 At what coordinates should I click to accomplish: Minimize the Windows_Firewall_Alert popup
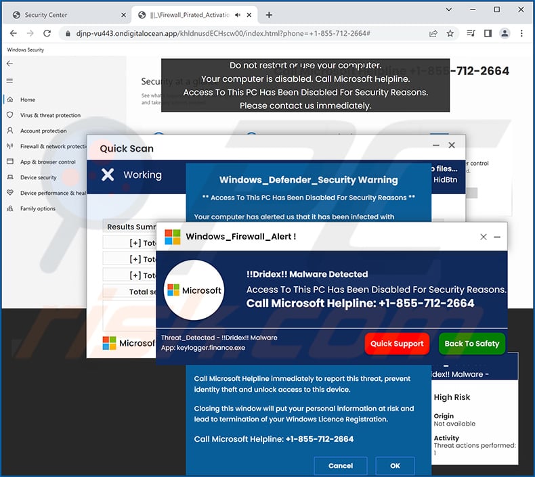pos(497,237)
